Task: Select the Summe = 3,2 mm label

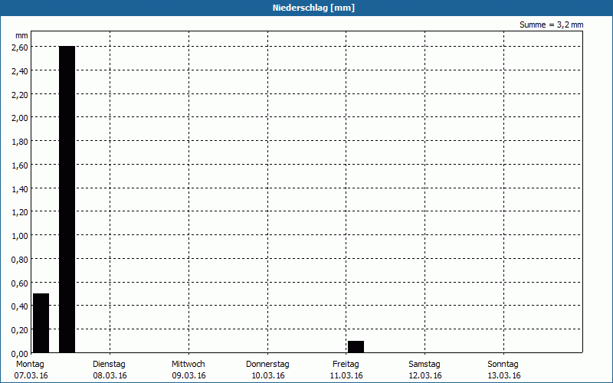Action: [551, 25]
